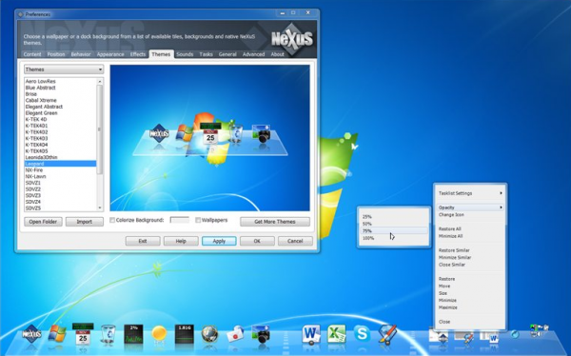
Task: Click the RAM meter showing 1.81G in dock
Action: (x=185, y=334)
